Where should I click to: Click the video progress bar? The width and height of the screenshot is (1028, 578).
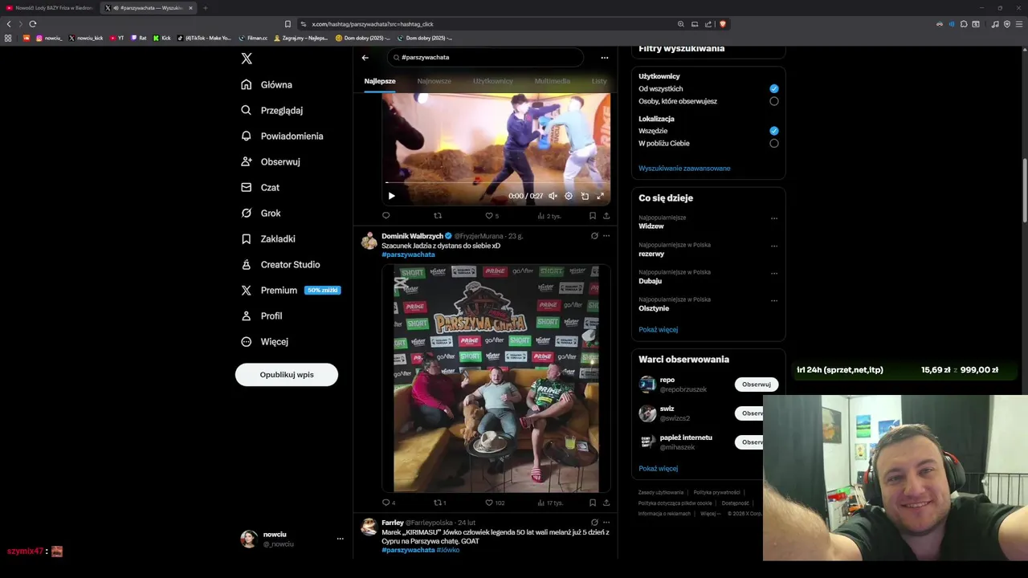click(496, 183)
